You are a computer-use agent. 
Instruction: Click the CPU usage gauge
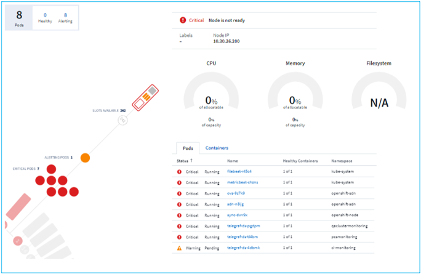211,91
